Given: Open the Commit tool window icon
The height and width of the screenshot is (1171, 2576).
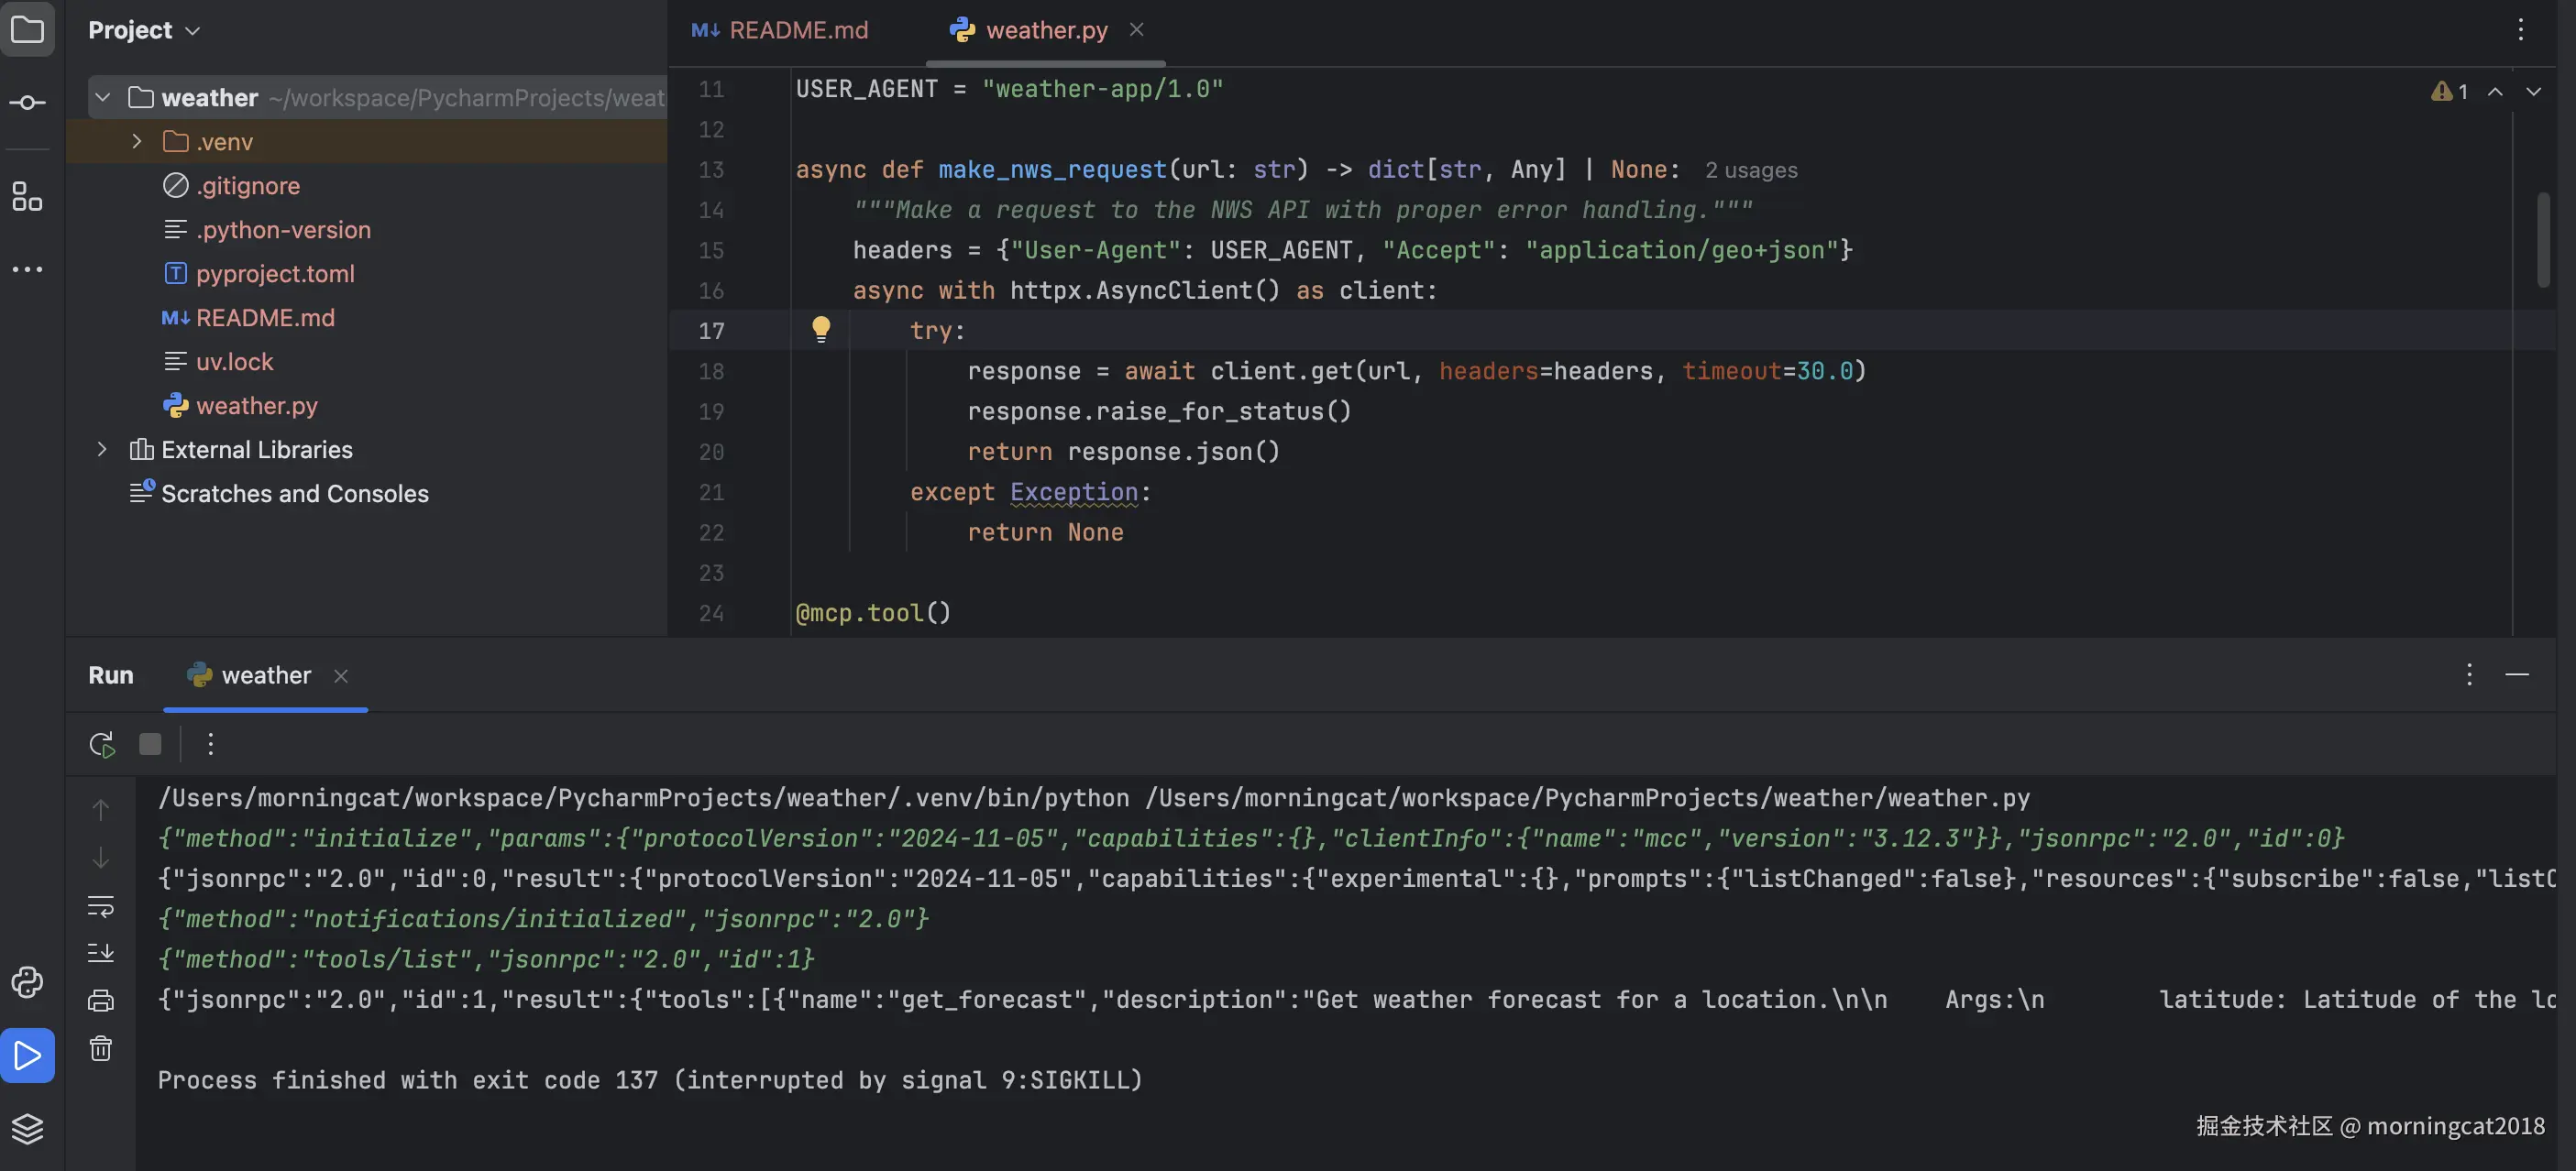Looking at the screenshot, I should pos(27,103).
